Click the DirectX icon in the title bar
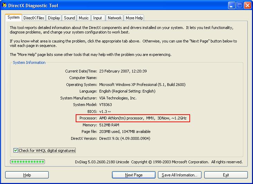Screen dimensions: 253x184 (4, 5)
